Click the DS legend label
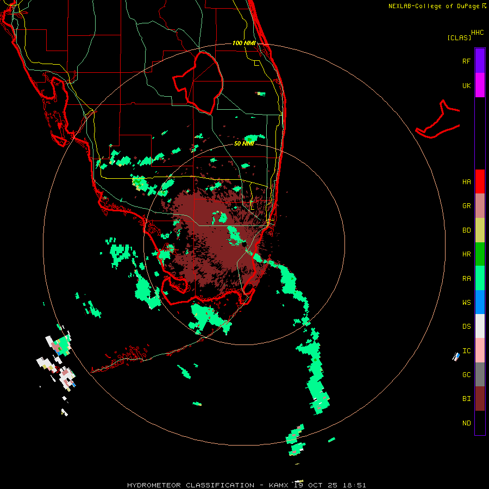The height and width of the screenshot is (489, 489). [466, 327]
